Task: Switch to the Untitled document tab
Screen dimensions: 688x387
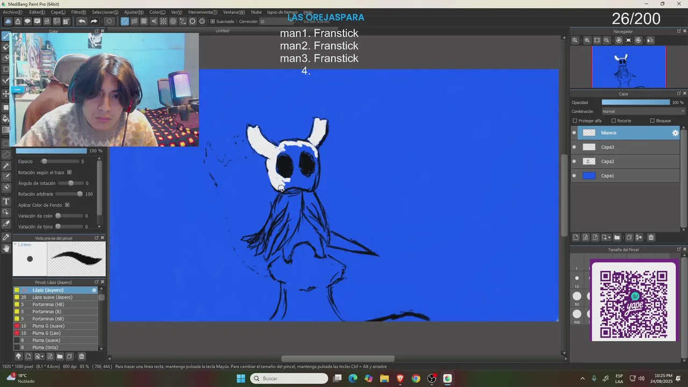Action: [223, 31]
